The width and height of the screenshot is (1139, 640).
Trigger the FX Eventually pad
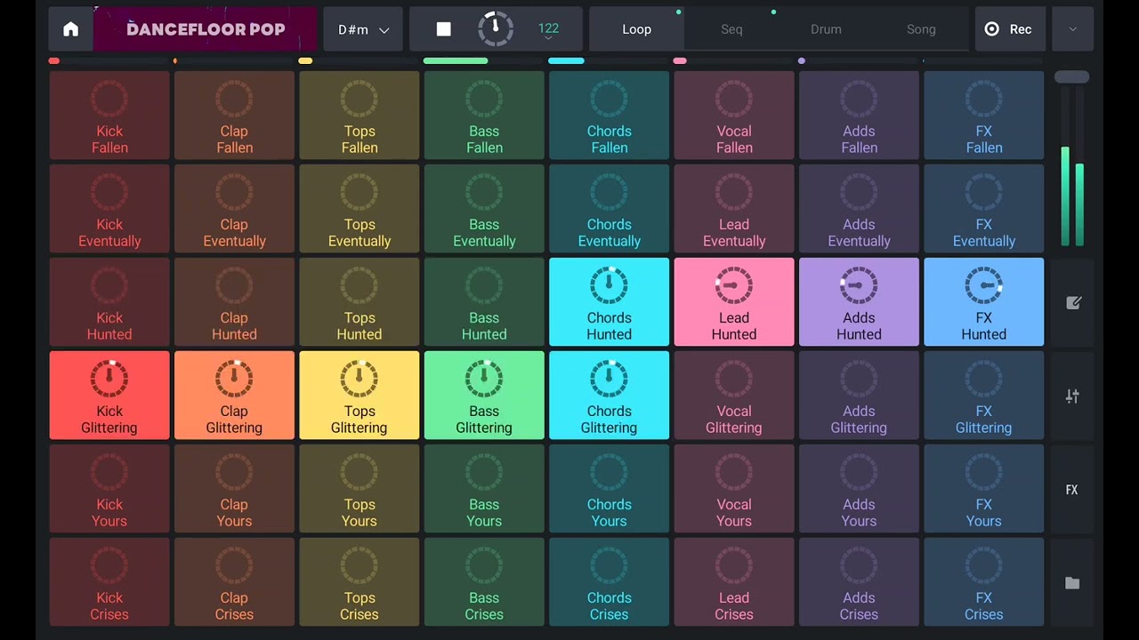pyautogui.click(x=984, y=209)
